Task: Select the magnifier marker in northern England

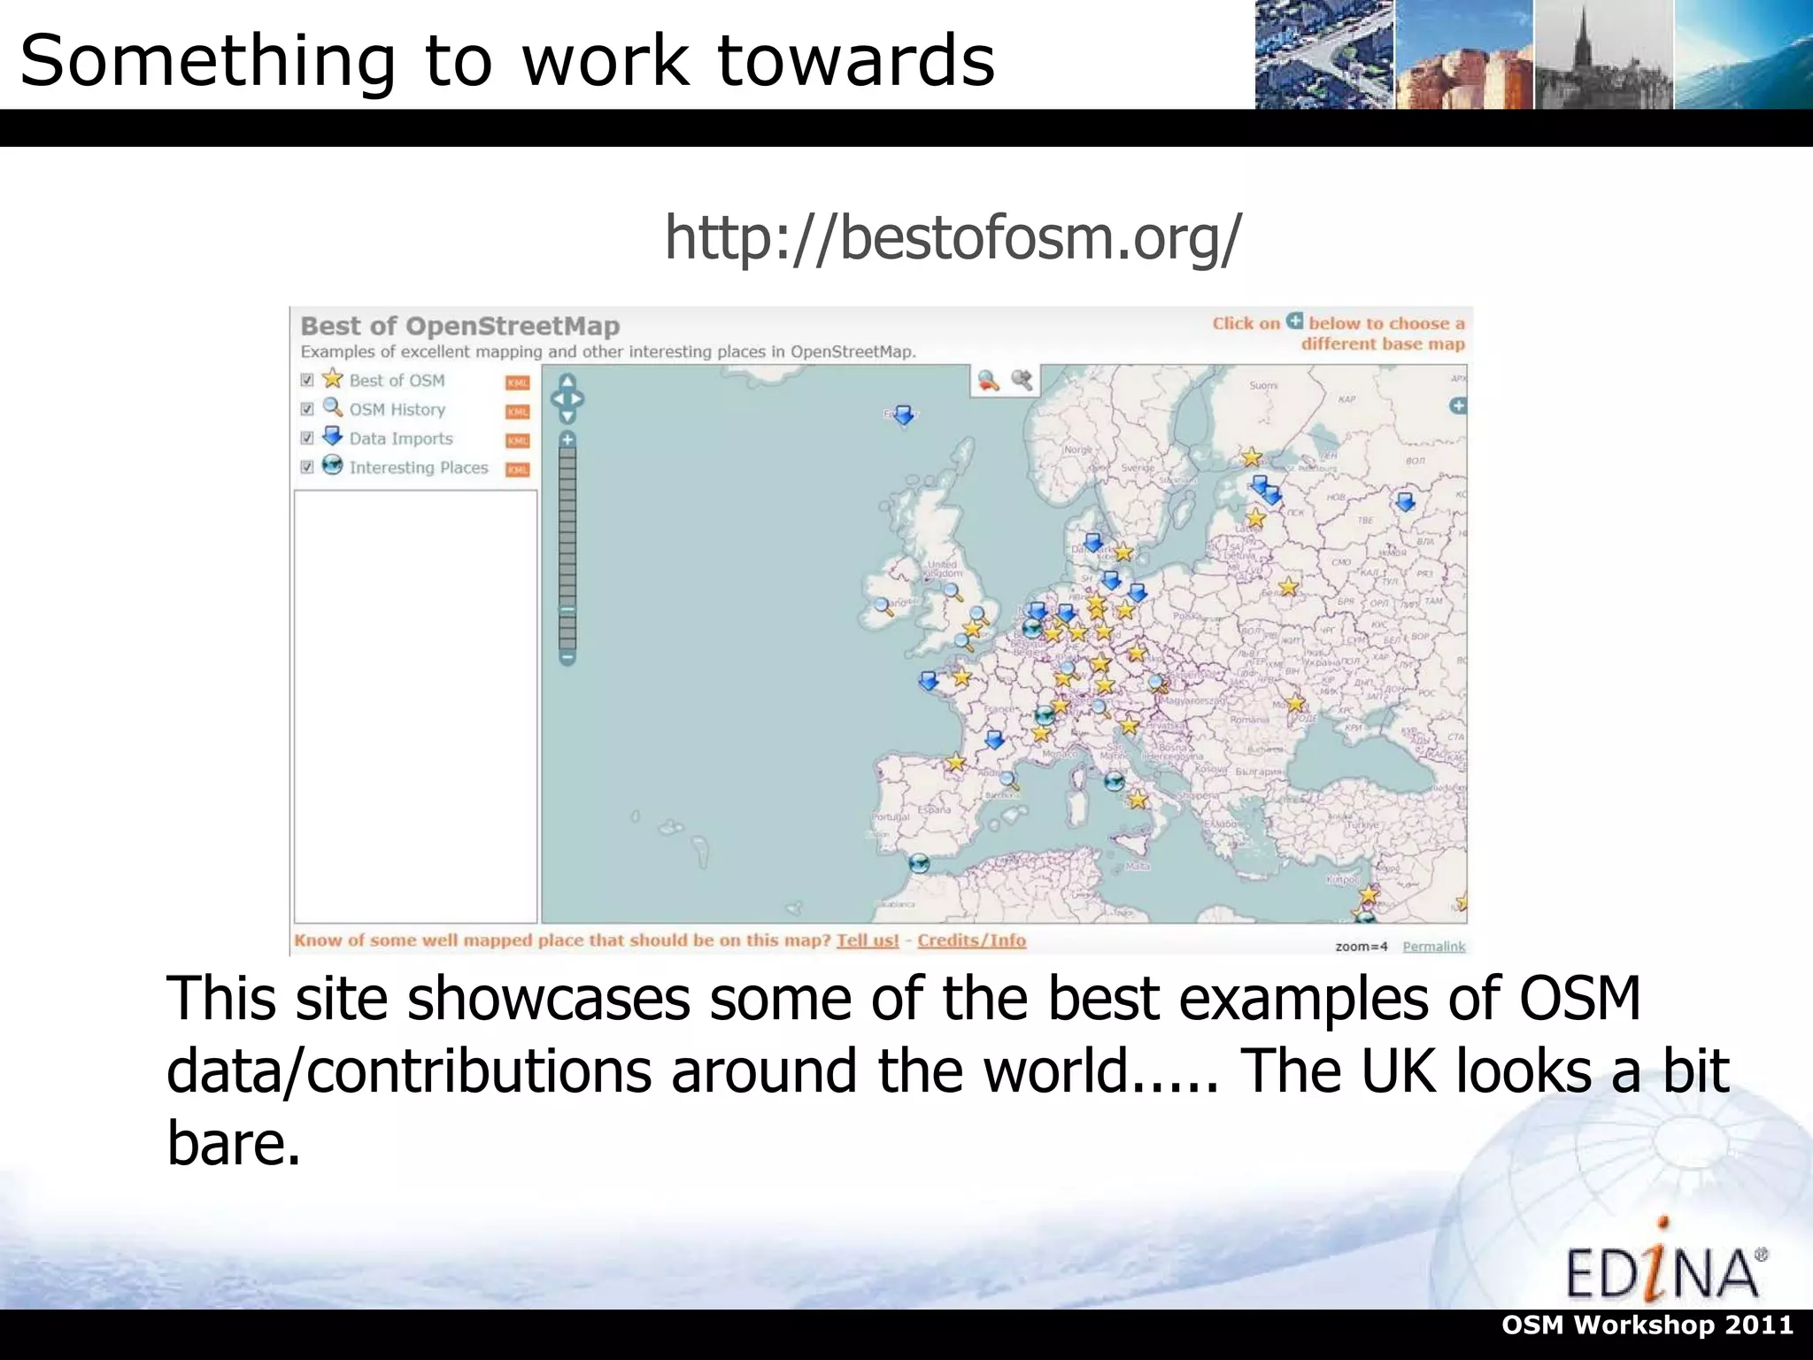Action: 953,591
